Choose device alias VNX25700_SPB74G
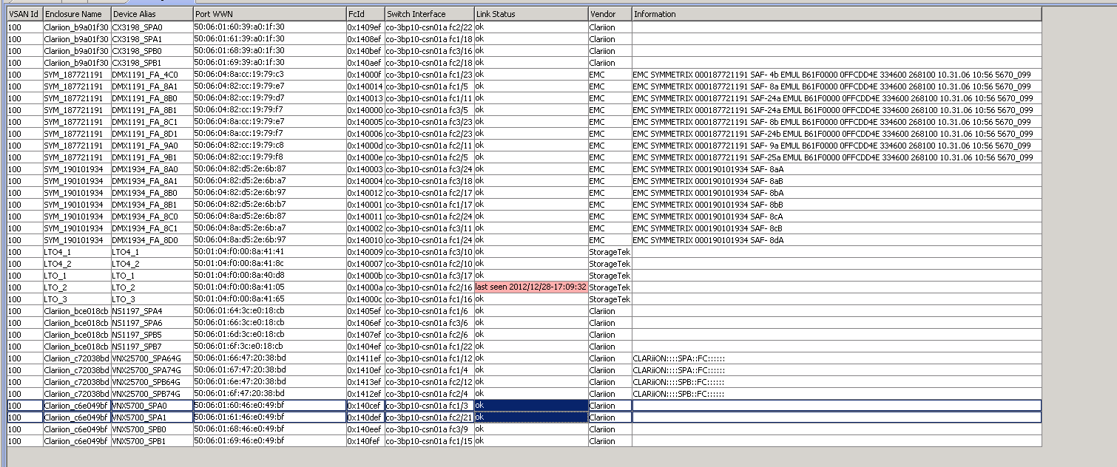The width and height of the screenshot is (1117, 467). [152, 394]
